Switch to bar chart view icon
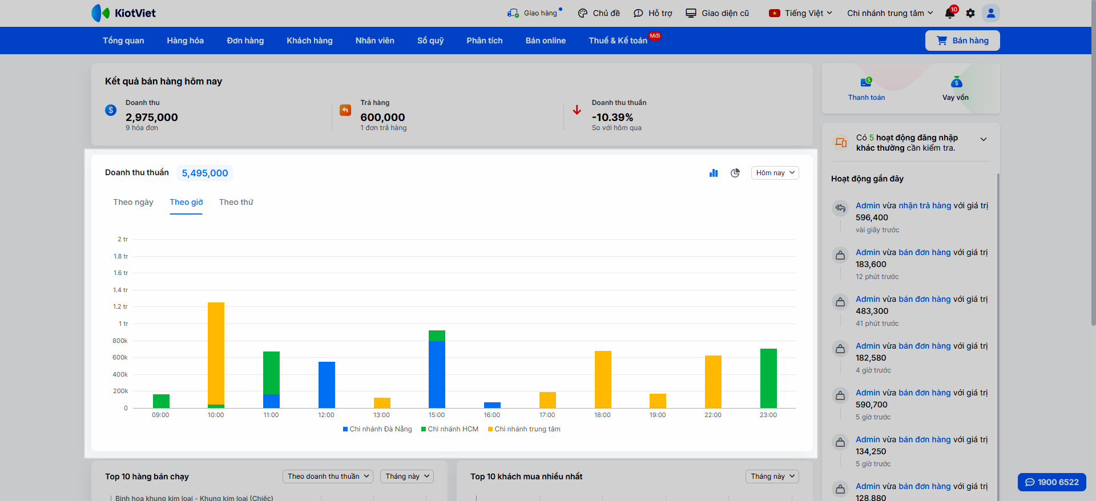This screenshot has height=501, width=1096. 714,173
